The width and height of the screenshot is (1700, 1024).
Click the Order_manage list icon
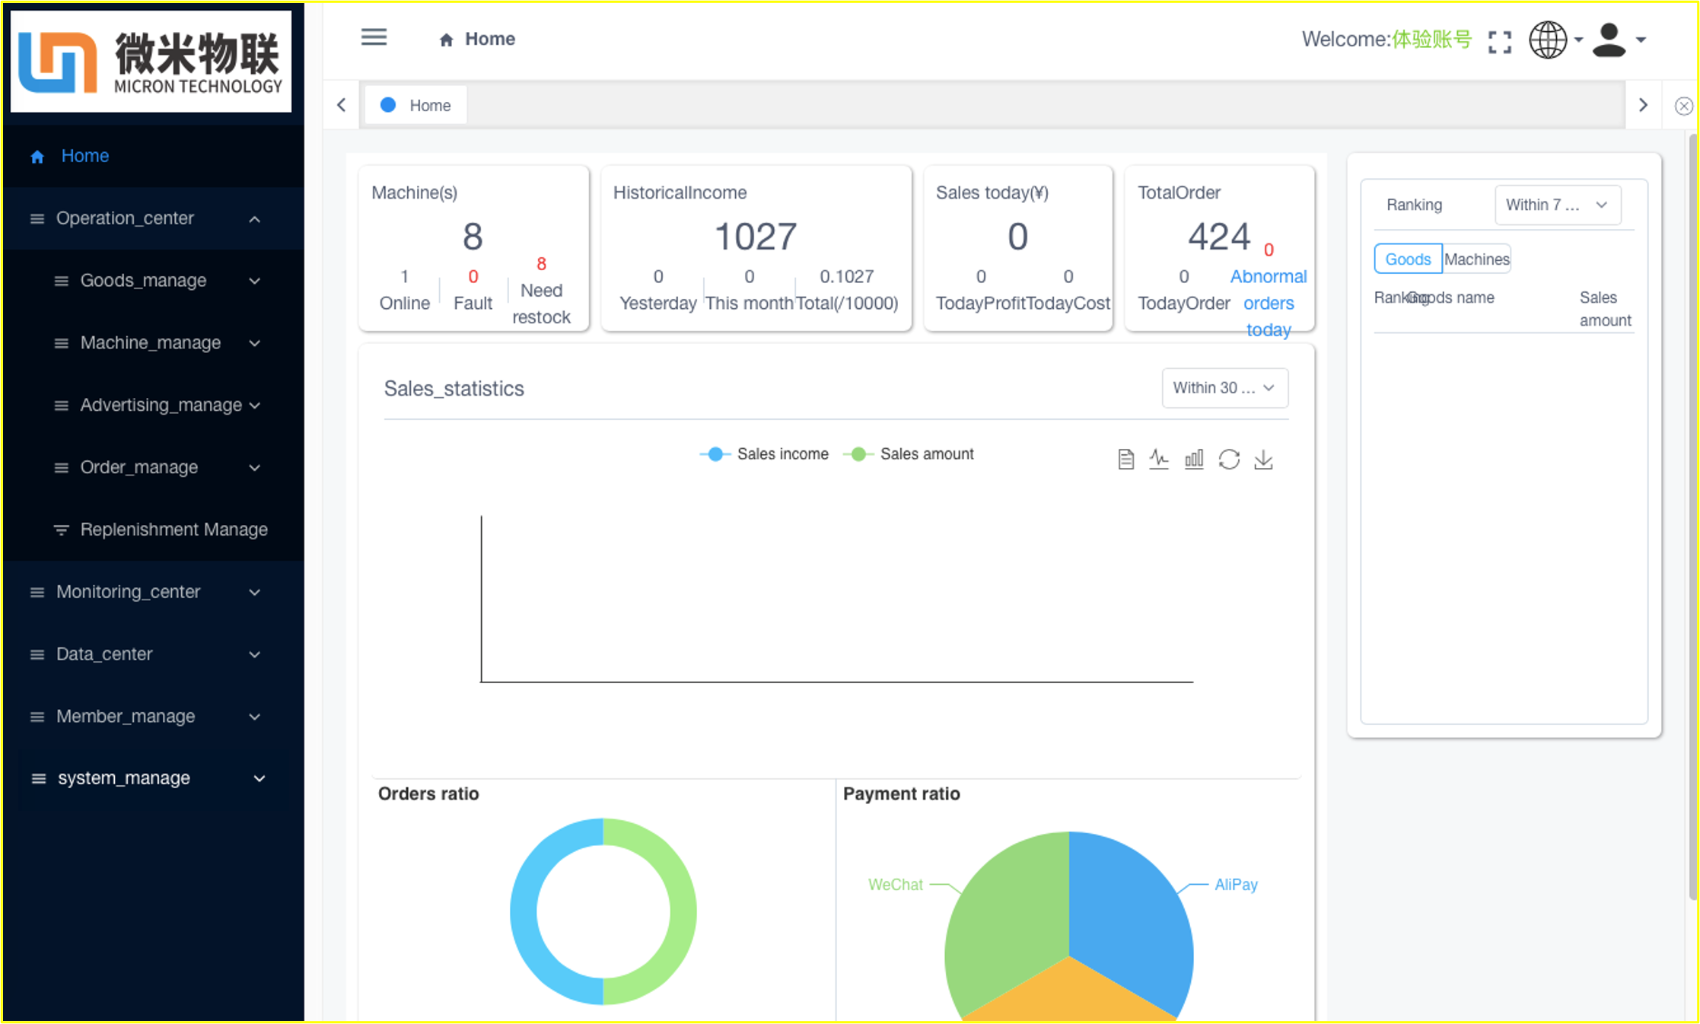pos(62,469)
